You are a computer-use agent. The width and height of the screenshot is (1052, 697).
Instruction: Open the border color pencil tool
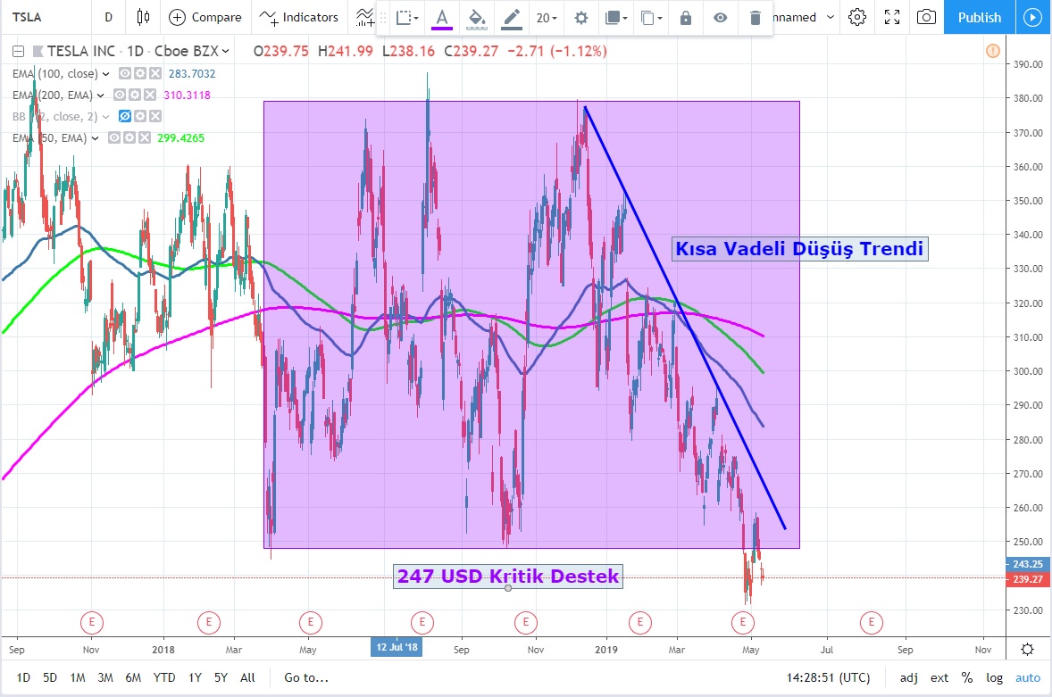[x=511, y=18]
